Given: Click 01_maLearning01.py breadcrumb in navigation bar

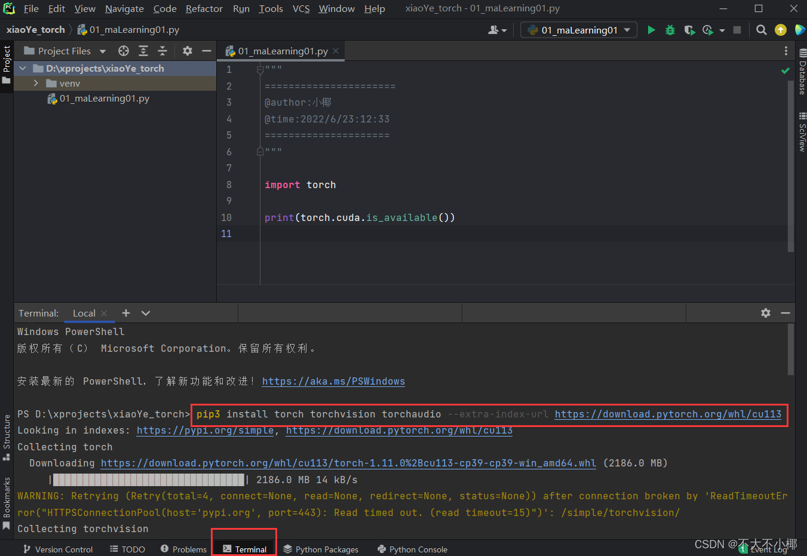Looking at the screenshot, I should [128, 30].
